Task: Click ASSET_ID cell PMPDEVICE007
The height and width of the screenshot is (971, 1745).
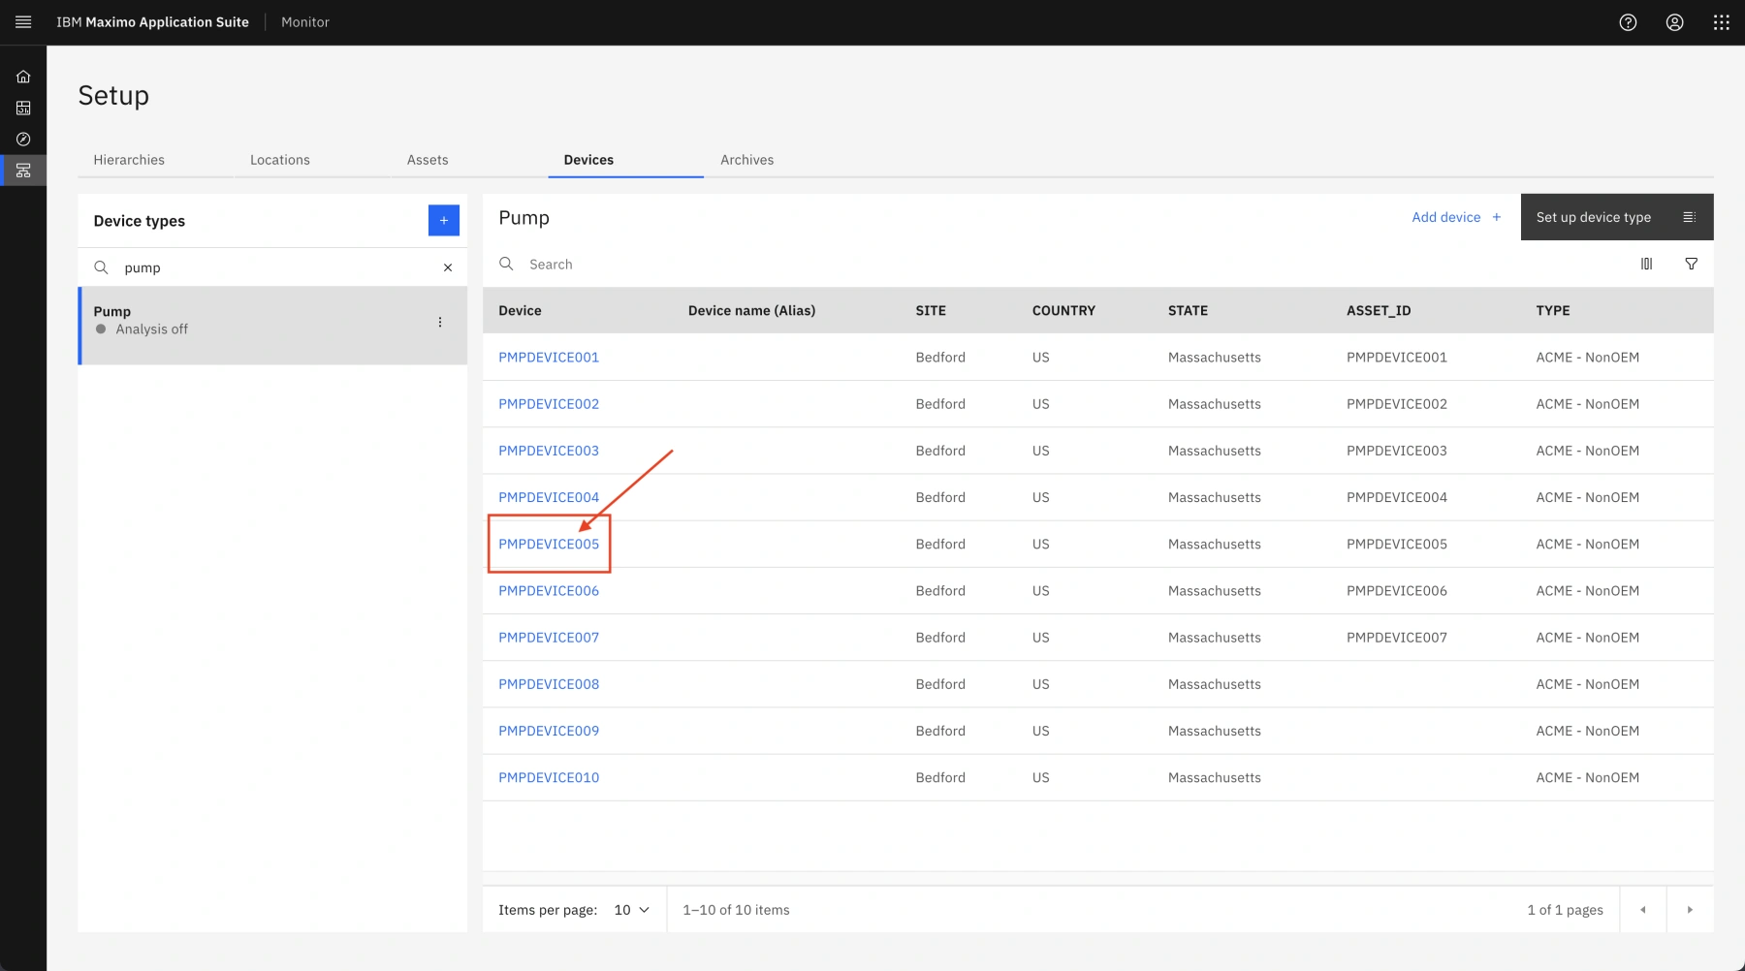Action: (1396, 638)
